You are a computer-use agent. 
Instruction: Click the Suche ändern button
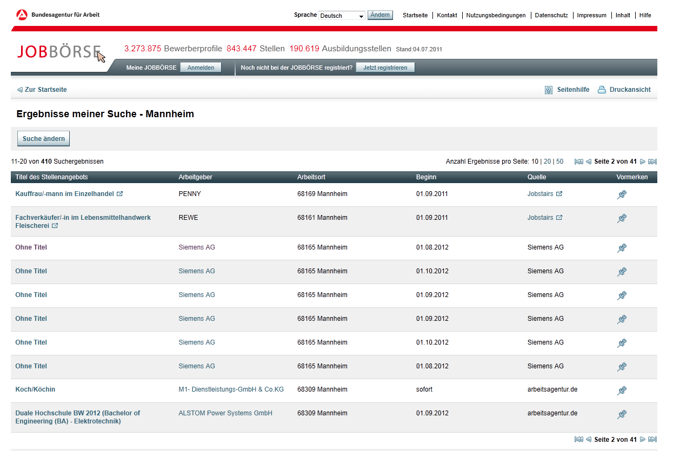[44, 139]
